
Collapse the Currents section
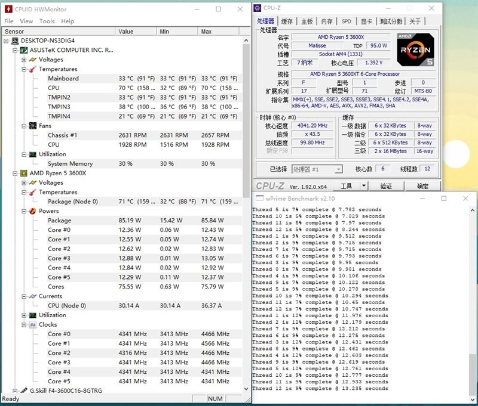tap(24, 296)
